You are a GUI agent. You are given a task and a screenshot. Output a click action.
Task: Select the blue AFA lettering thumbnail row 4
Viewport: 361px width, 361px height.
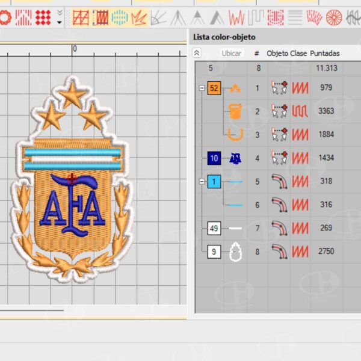pos(235,158)
